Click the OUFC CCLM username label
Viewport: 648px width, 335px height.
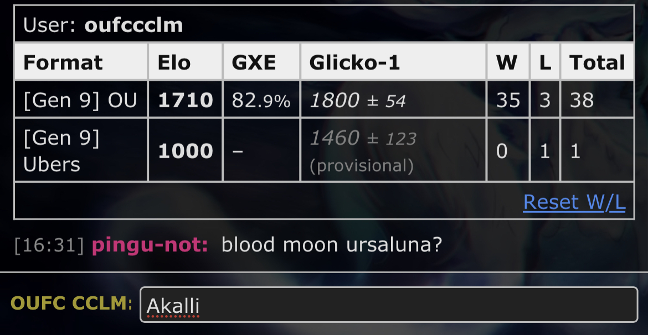click(x=71, y=303)
